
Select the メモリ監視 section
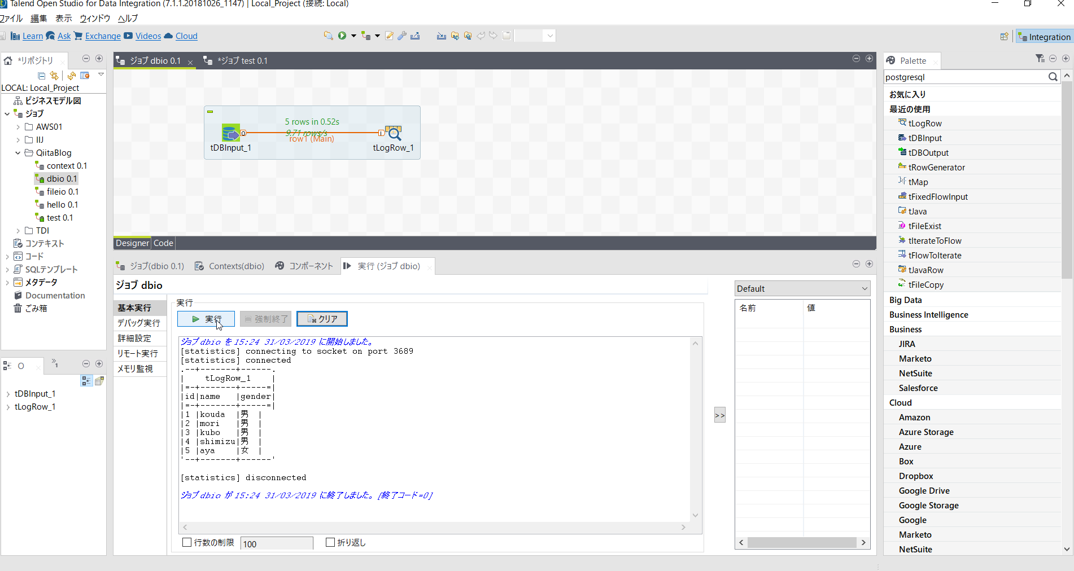(x=135, y=369)
